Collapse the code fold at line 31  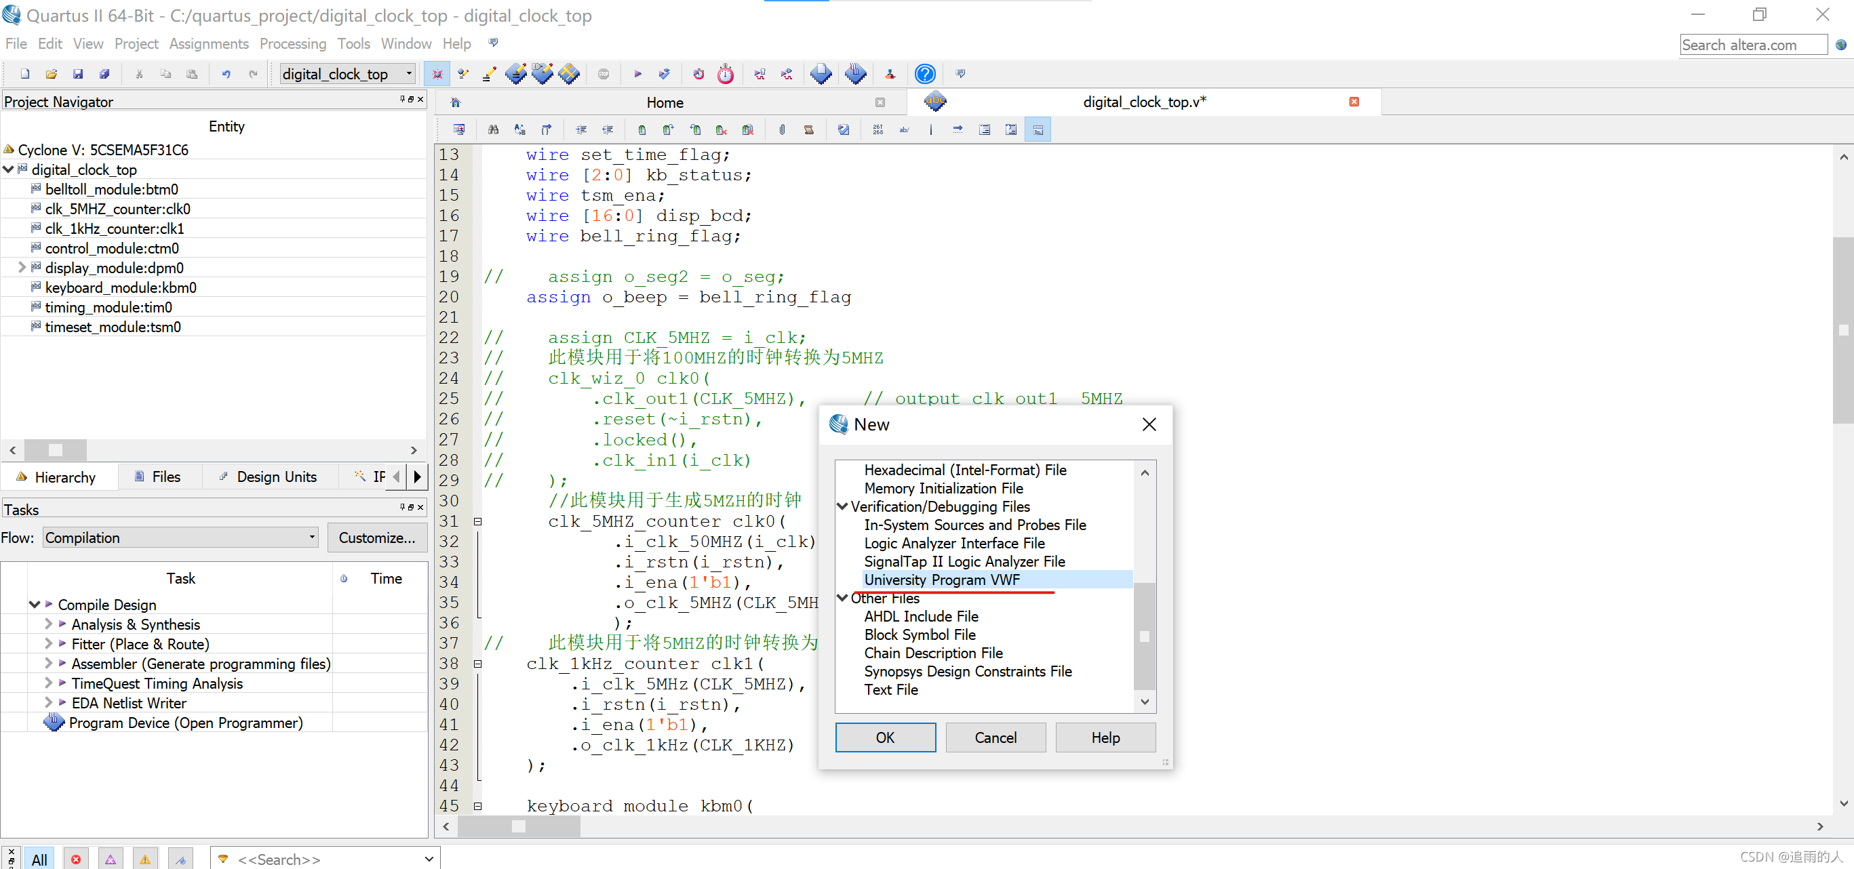[x=477, y=521]
